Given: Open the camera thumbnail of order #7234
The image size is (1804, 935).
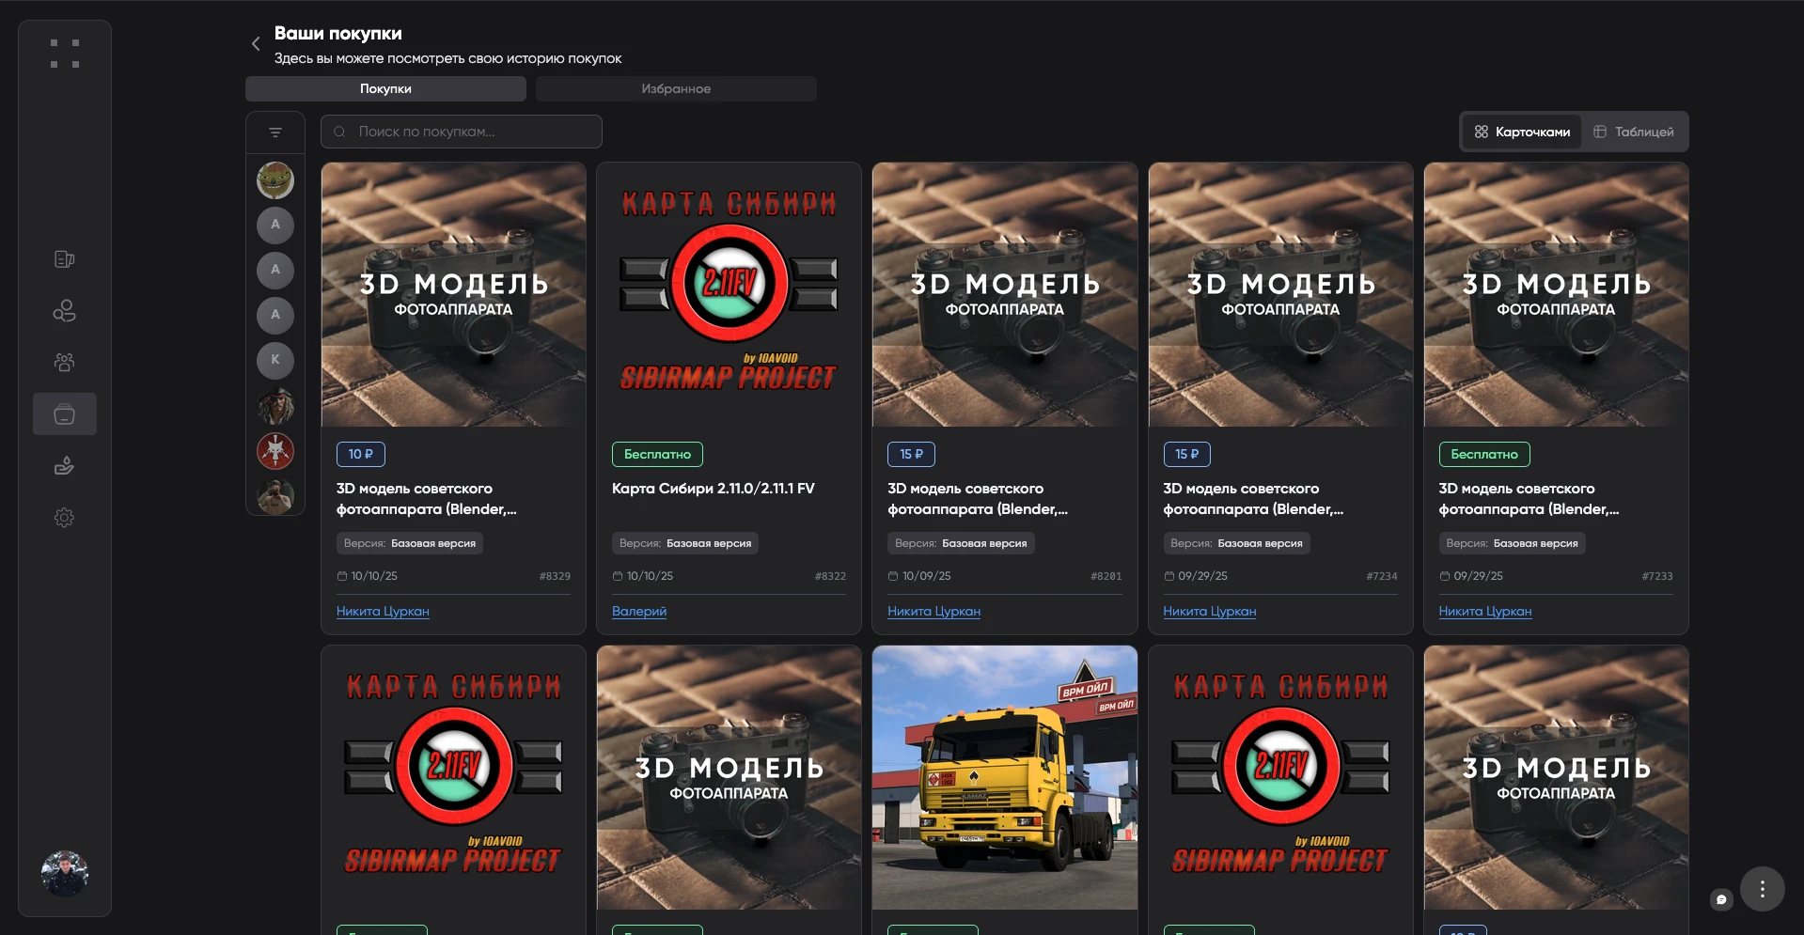Looking at the screenshot, I should click(x=1280, y=295).
